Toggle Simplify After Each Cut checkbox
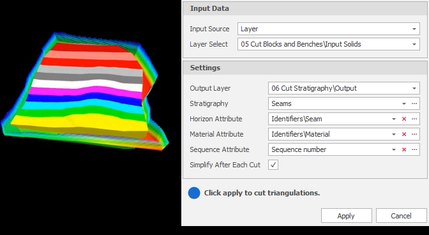Viewport: 429px width, 235px height. pyautogui.click(x=273, y=165)
